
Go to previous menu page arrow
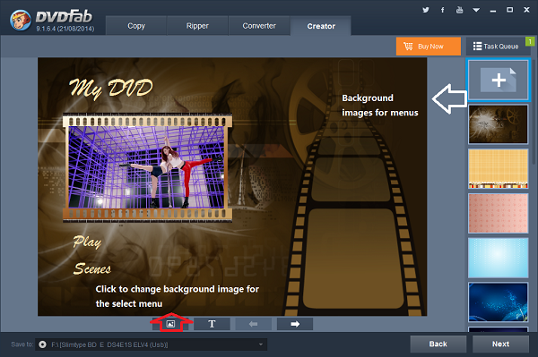[253, 324]
